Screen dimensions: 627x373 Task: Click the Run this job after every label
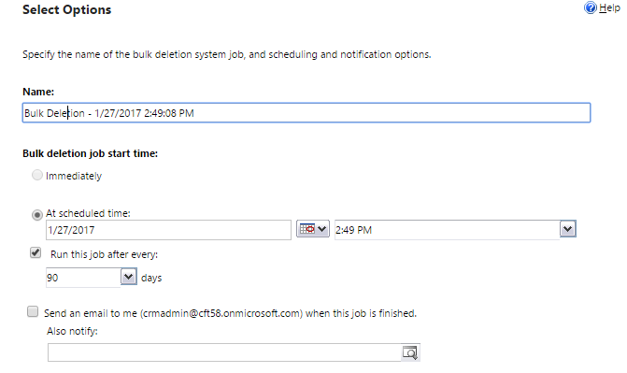point(104,254)
